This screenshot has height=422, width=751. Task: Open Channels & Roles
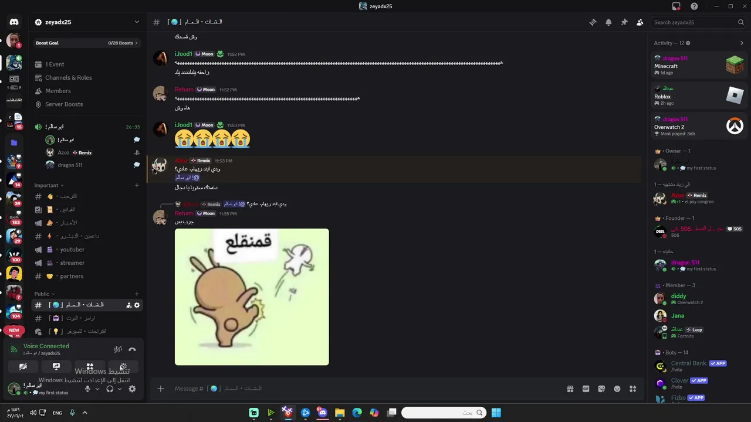click(87, 77)
